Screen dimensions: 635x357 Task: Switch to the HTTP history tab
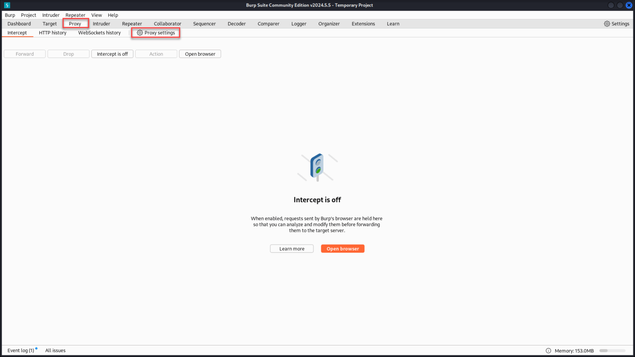click(53, 33)
